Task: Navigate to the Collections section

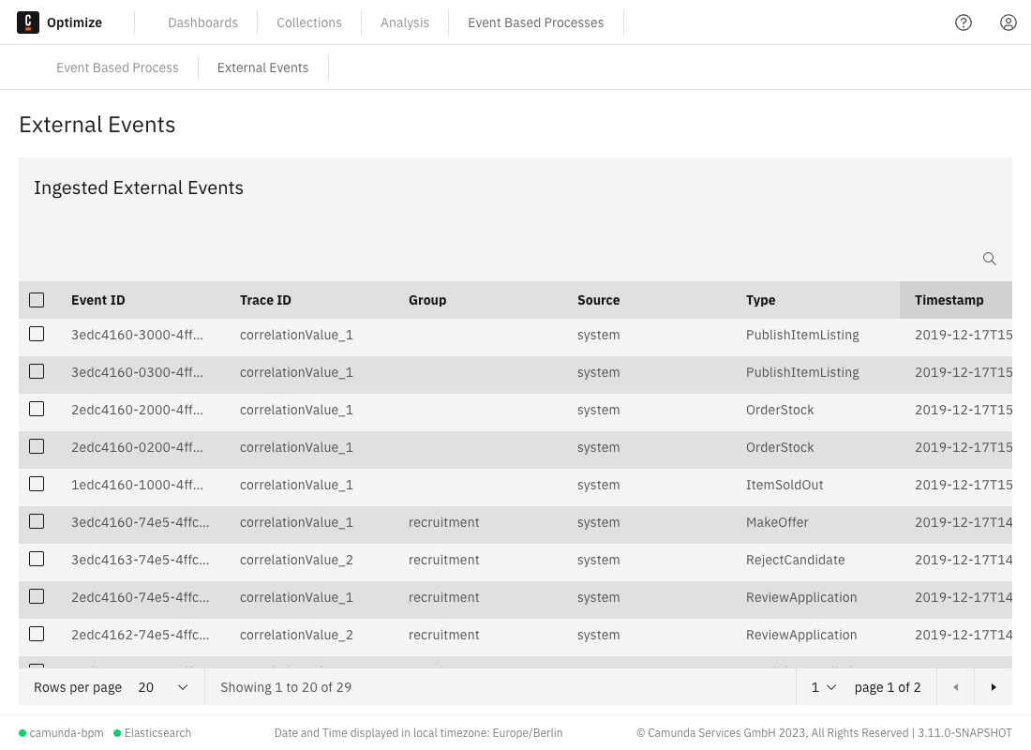Action: click(309, 22)
